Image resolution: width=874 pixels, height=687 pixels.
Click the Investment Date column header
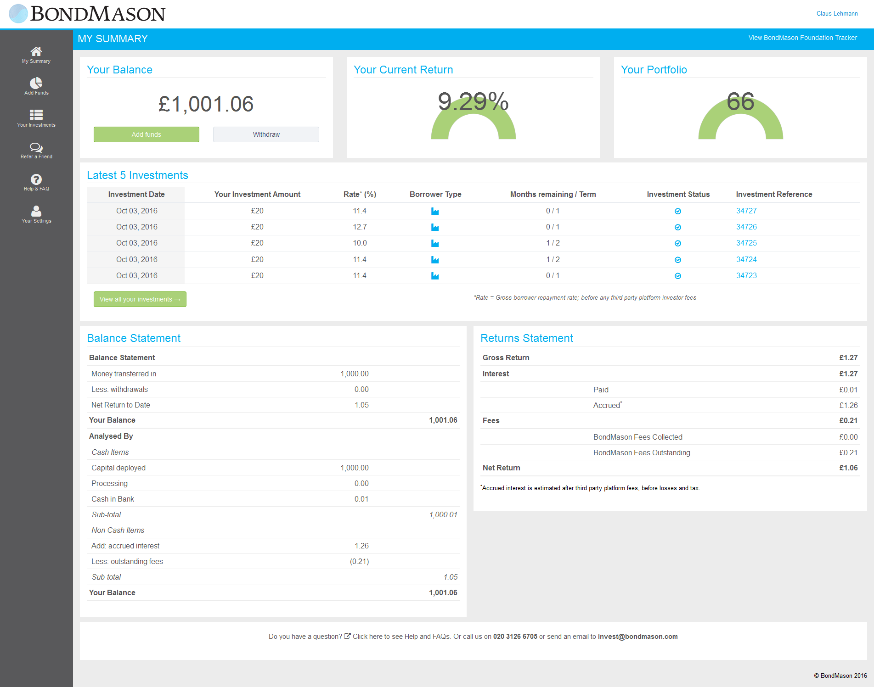[136, 194]
